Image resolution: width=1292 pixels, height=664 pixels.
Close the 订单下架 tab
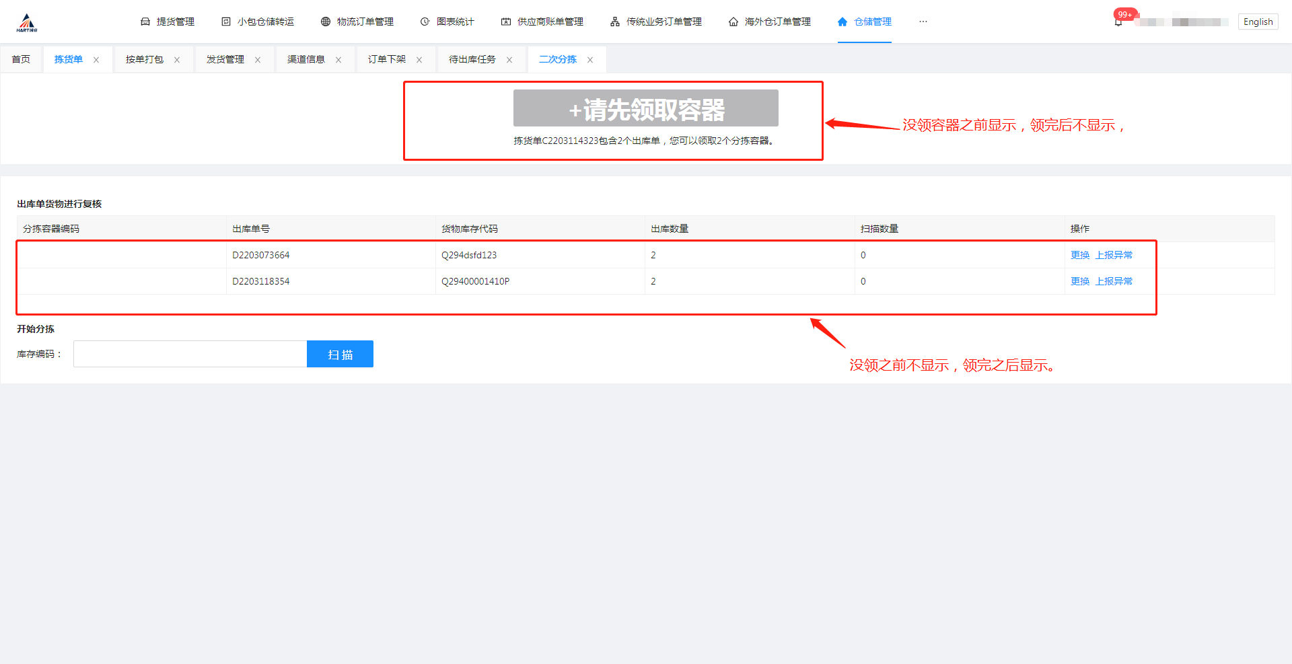(419, 60)
